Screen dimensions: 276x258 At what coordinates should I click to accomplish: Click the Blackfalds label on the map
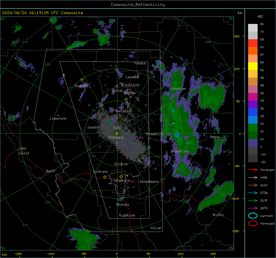tap(130, 85)
